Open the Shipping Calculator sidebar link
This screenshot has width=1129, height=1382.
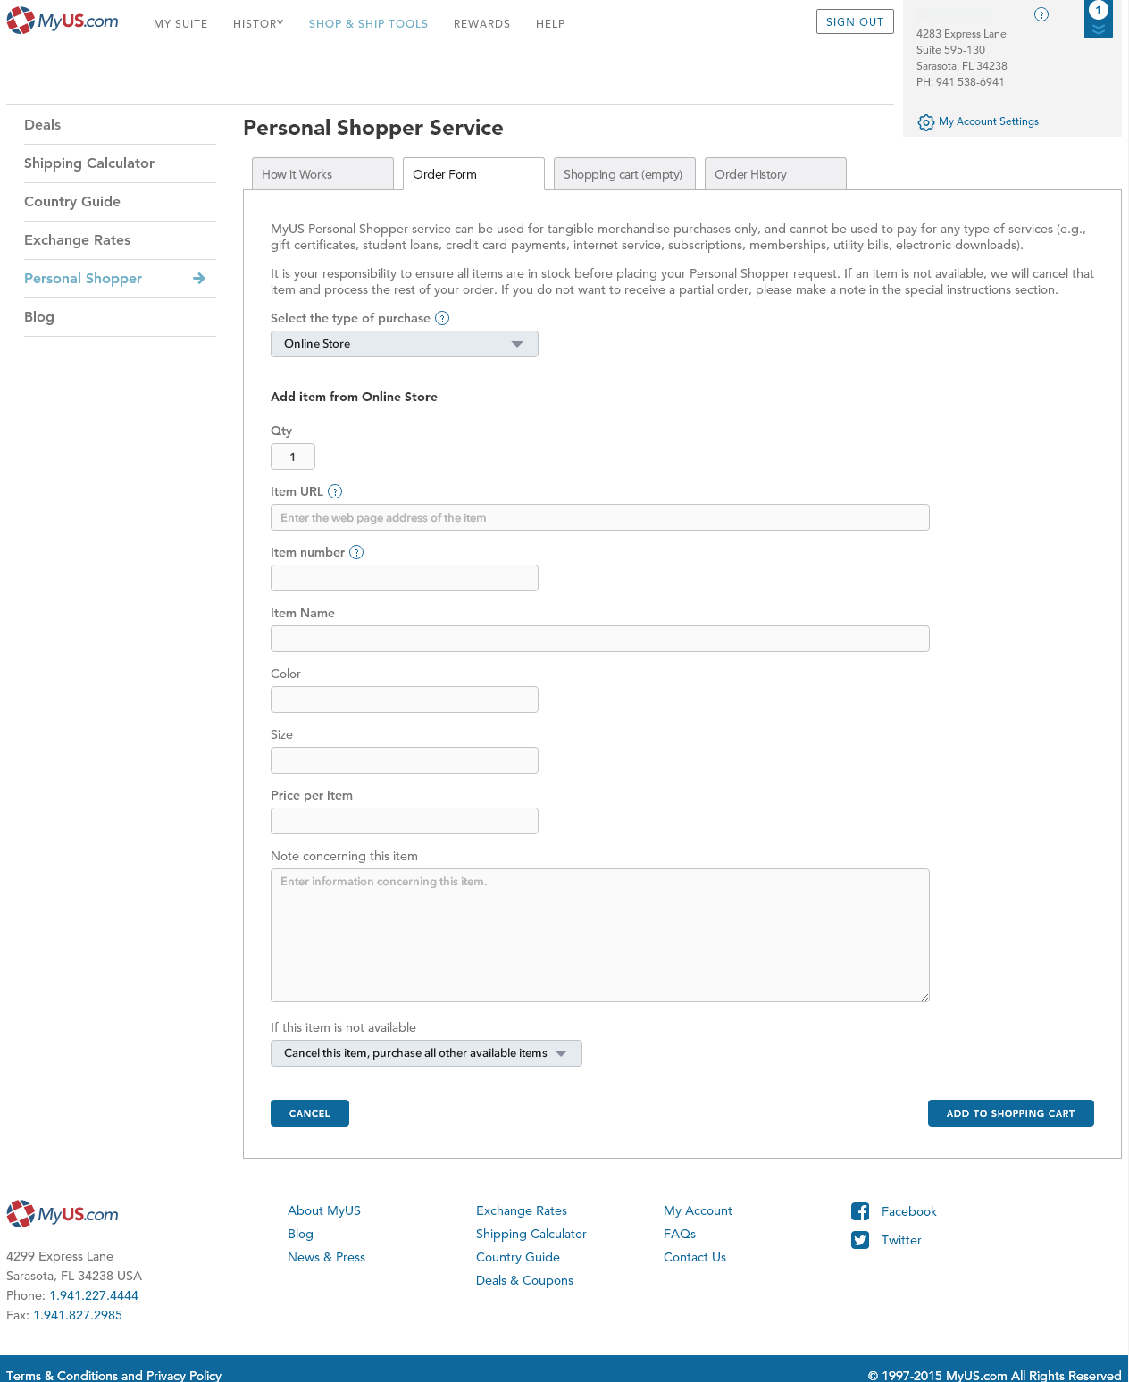pyautogui.click(x=89, y=163)
